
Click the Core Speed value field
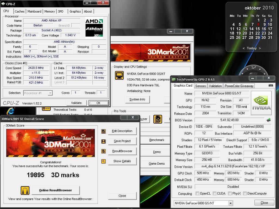36,68
